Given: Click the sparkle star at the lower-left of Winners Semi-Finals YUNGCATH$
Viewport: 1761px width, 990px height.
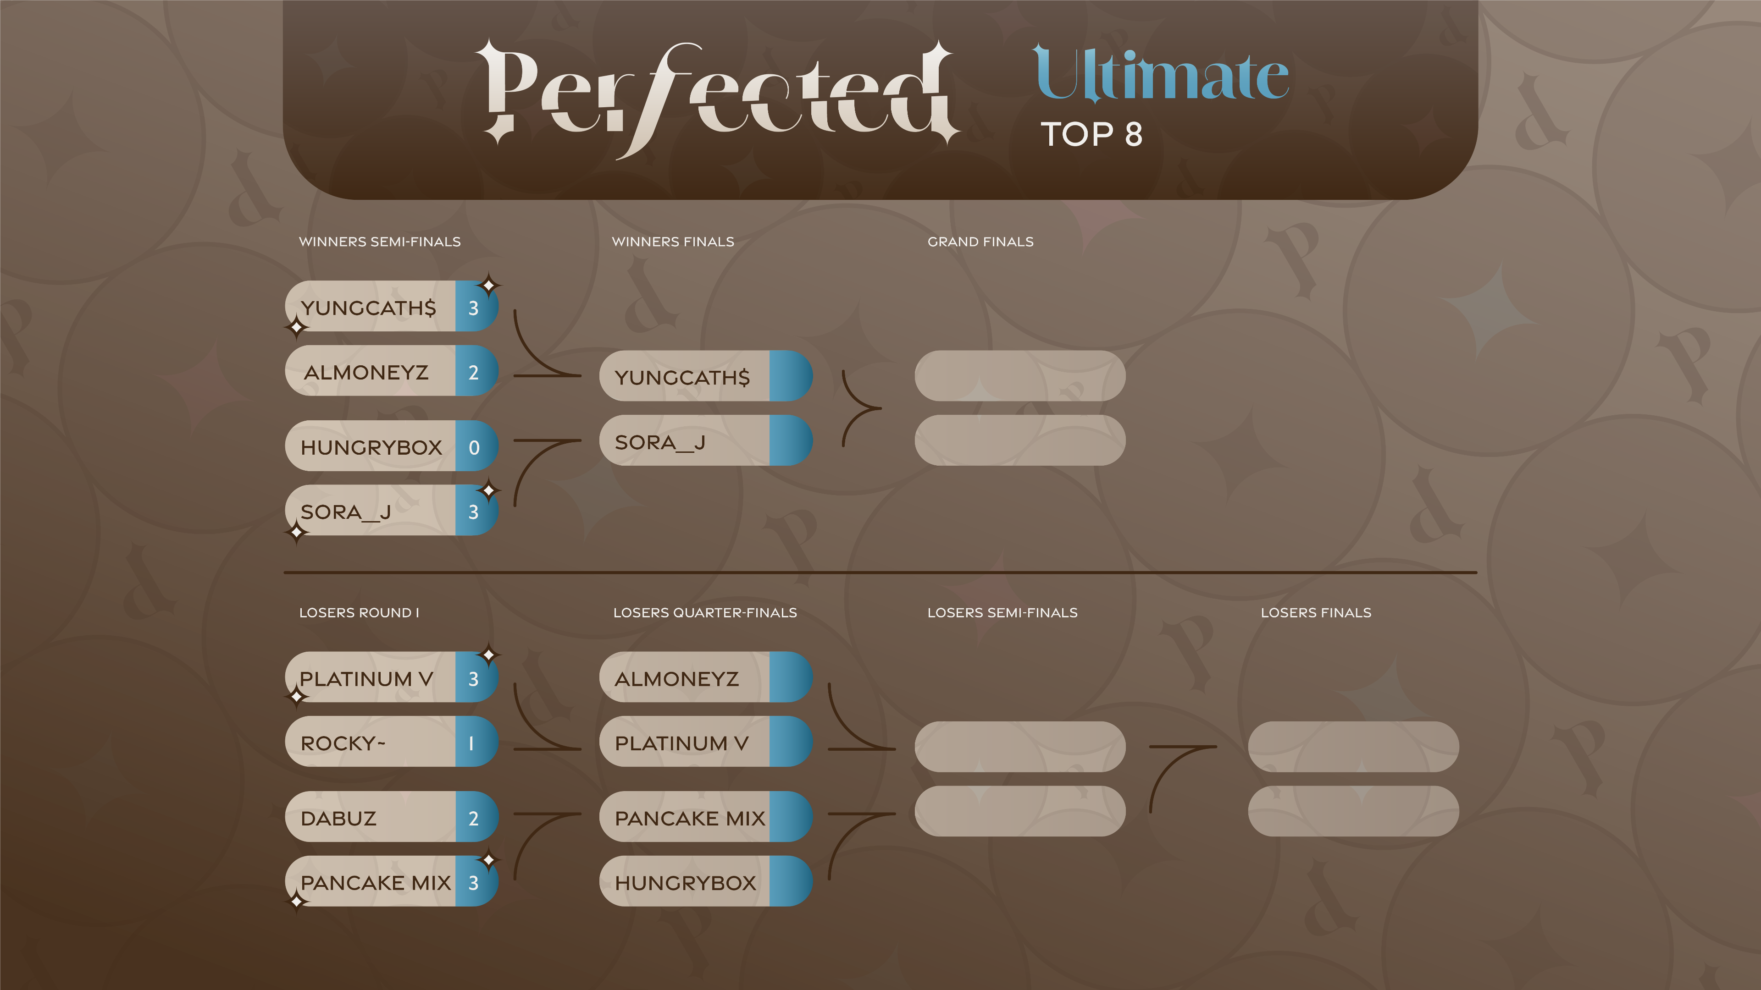Looking at the screenshot, I should click(296, 328).
